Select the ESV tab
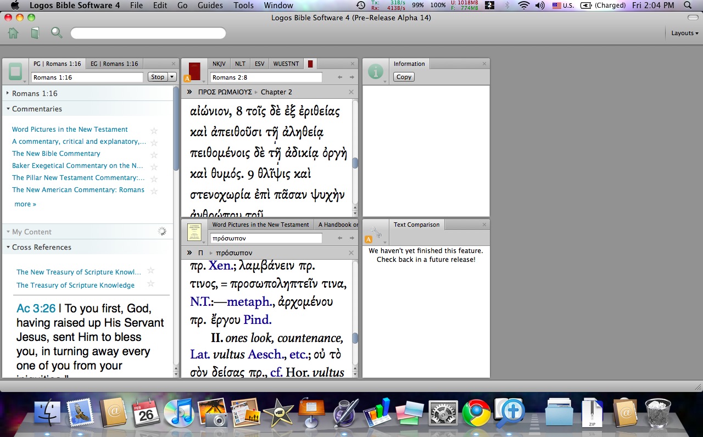The height and width of the screenshot is (437, 703). [259, 64]
